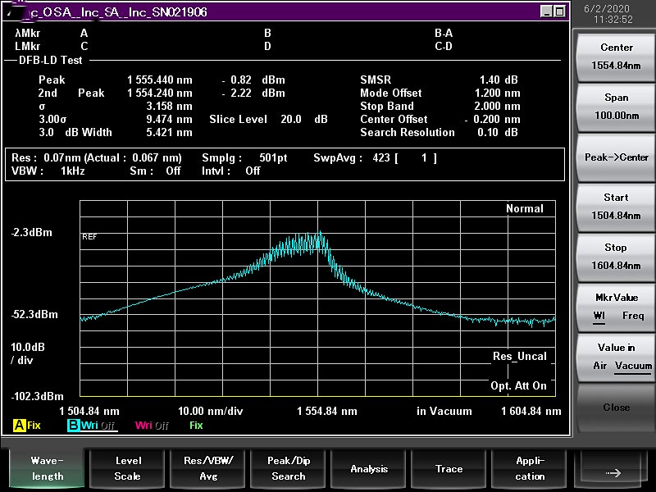Click the LMkr marker row label
656x492 pixels.
pos(28,47)
